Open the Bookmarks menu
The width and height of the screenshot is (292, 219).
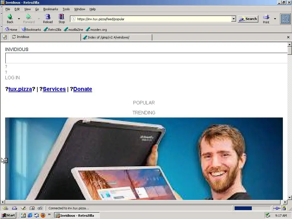(51, 9)
